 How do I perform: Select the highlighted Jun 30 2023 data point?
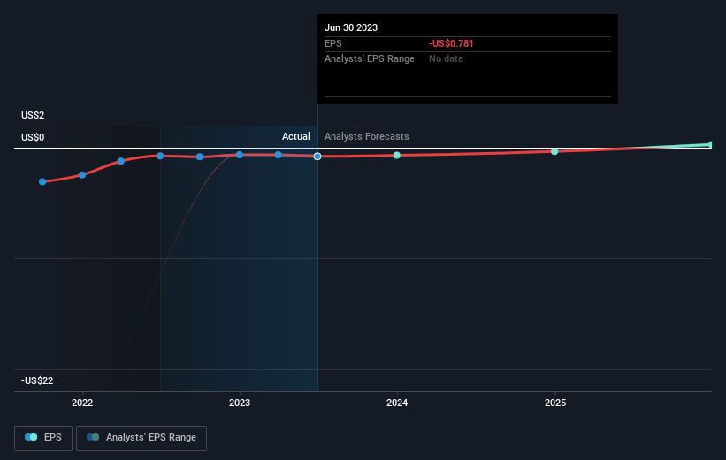tap(317, 157)
